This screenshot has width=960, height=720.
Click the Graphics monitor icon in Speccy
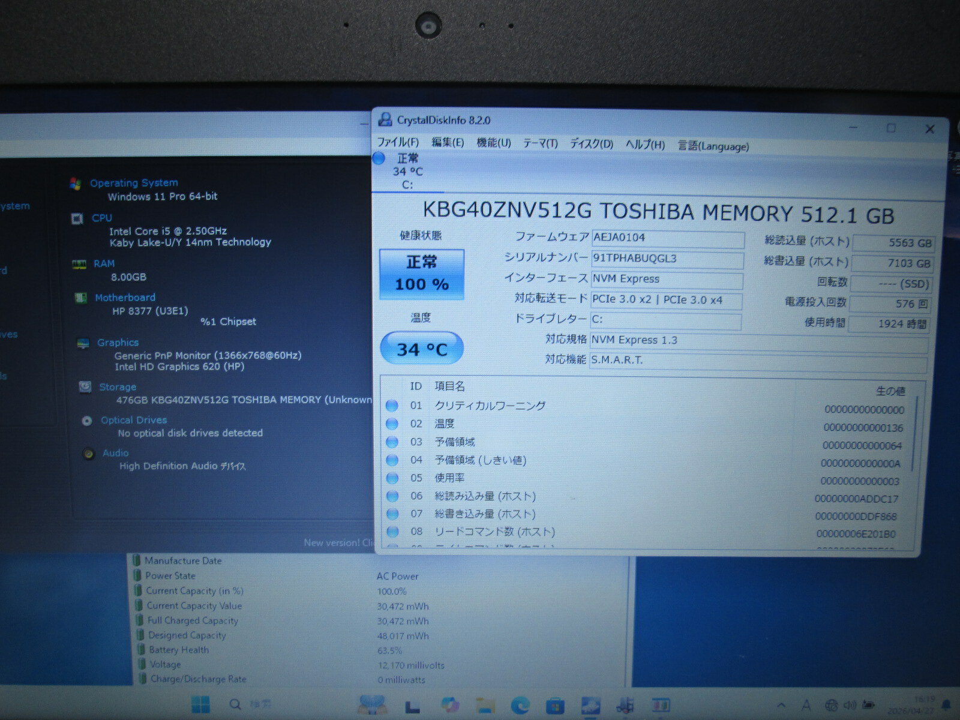point(83,343)
